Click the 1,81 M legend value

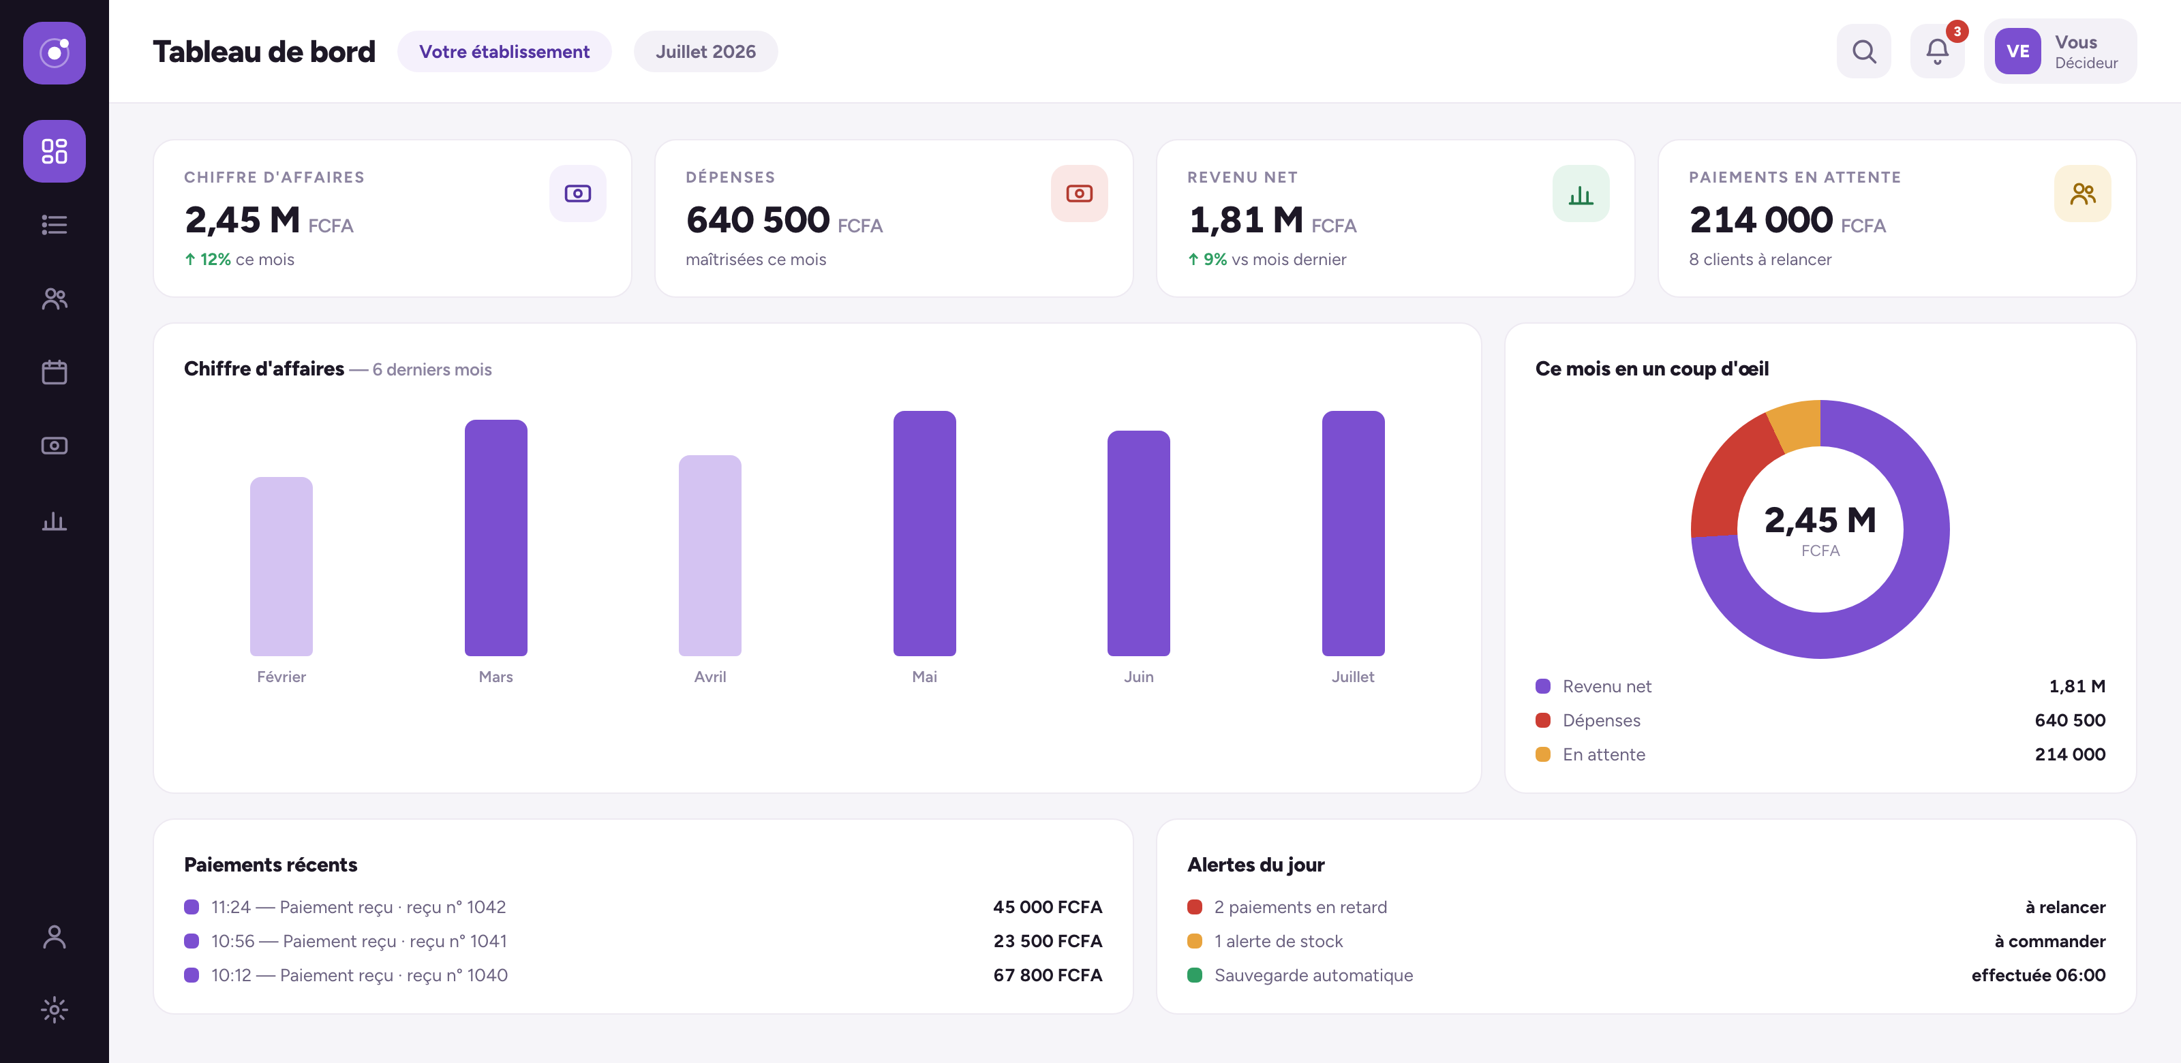[x=2076, y=686]
